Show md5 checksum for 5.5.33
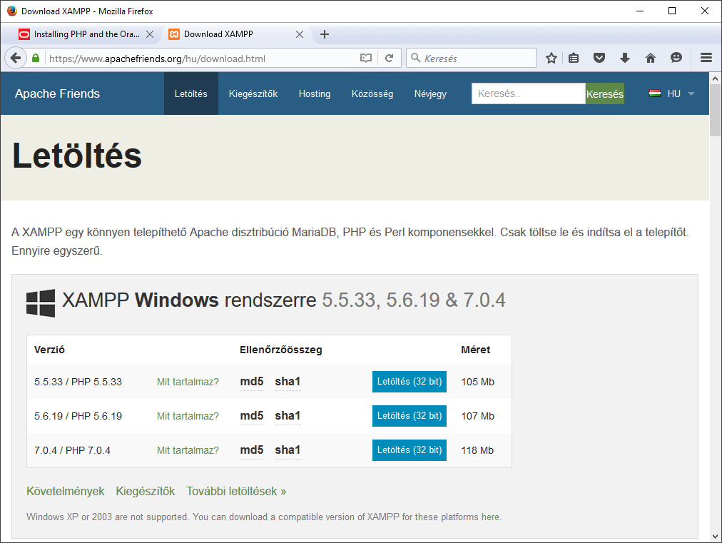The height and width of the screenshot is (543, 722). (251, 381)
